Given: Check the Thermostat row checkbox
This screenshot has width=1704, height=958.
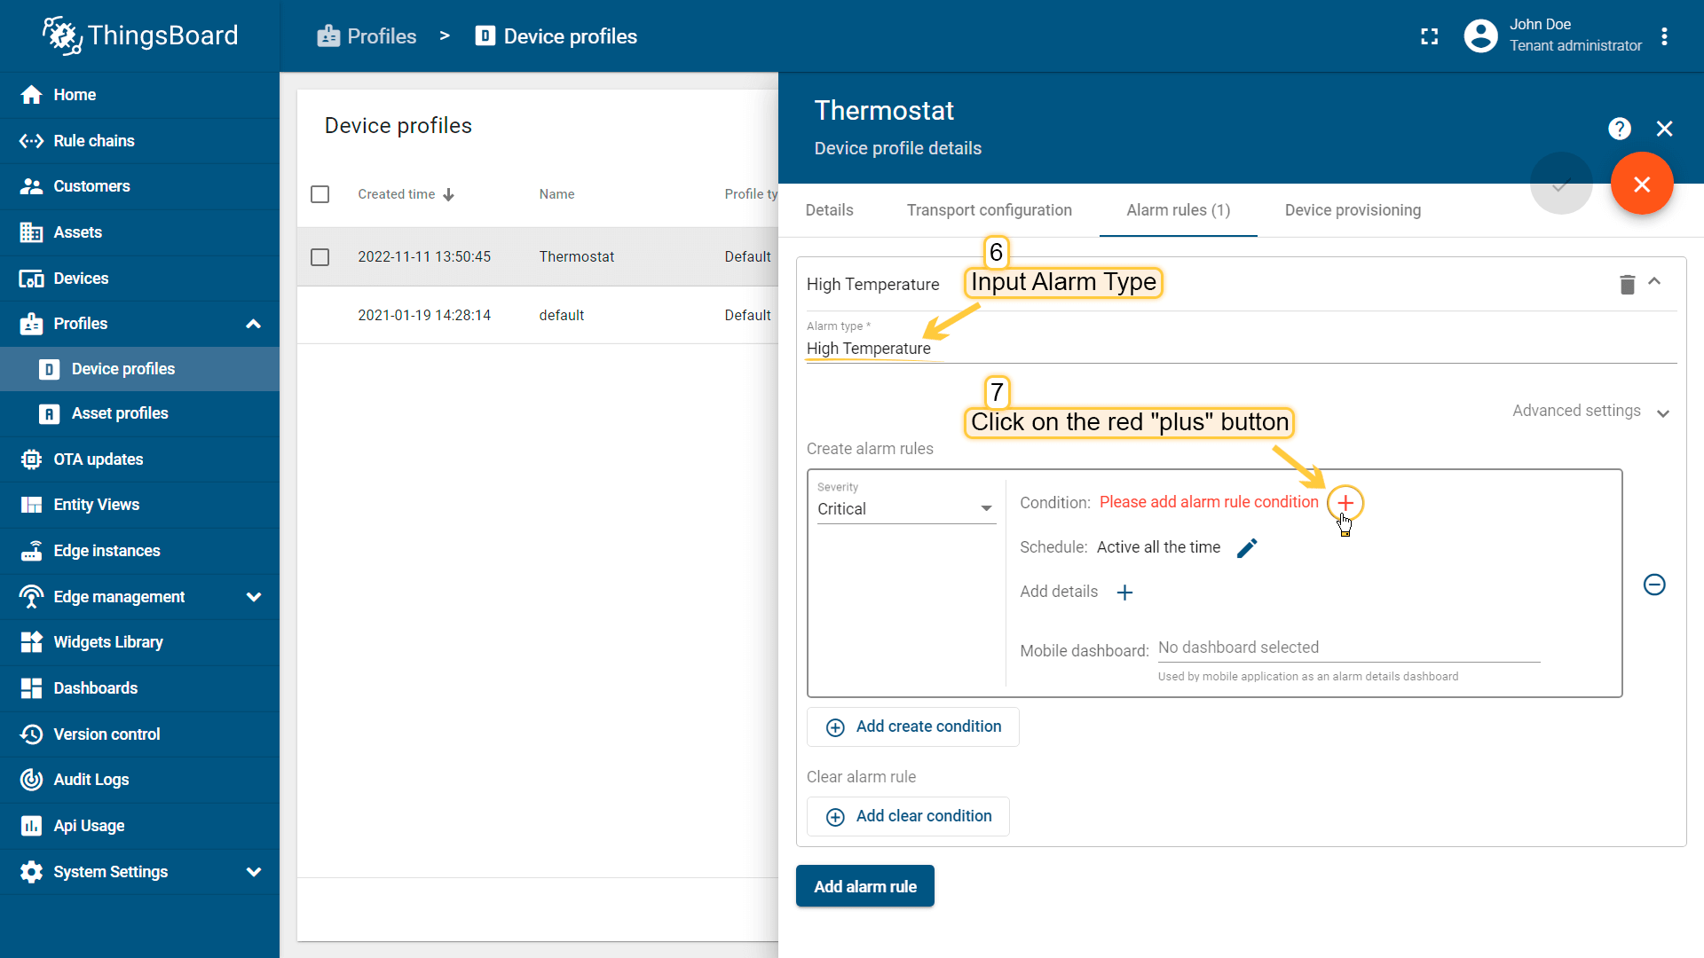Looking at the screenshot, I should point(320,257).
